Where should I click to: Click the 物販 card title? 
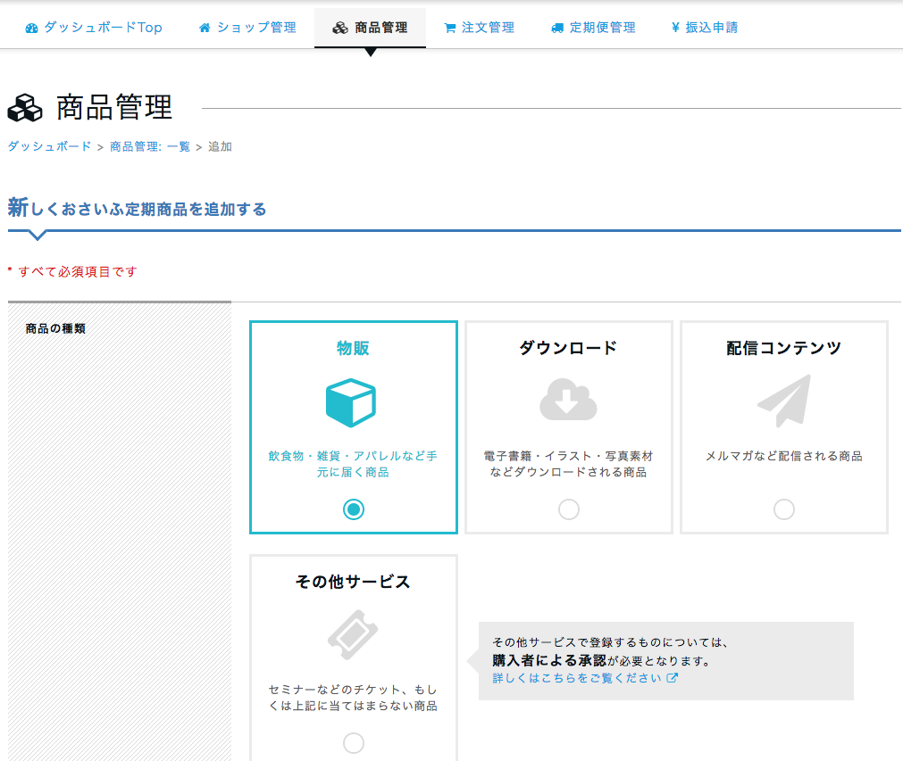353,348
